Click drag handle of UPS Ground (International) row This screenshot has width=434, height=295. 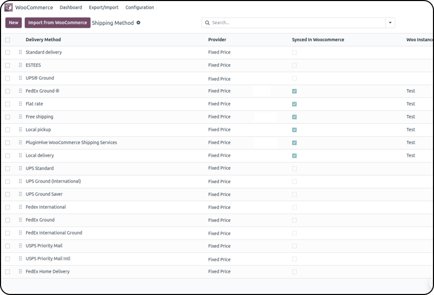tap(21, 181)
